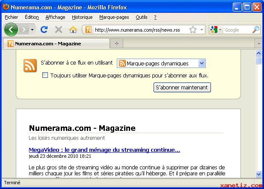
Task: Maximize the Firefox window
Action: pos(247,7)
